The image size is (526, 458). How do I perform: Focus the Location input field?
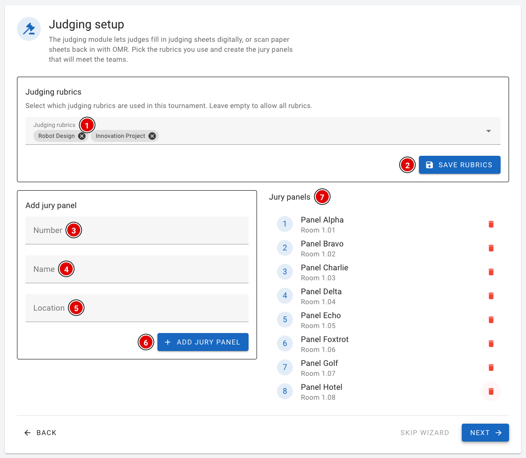point(137,308)
